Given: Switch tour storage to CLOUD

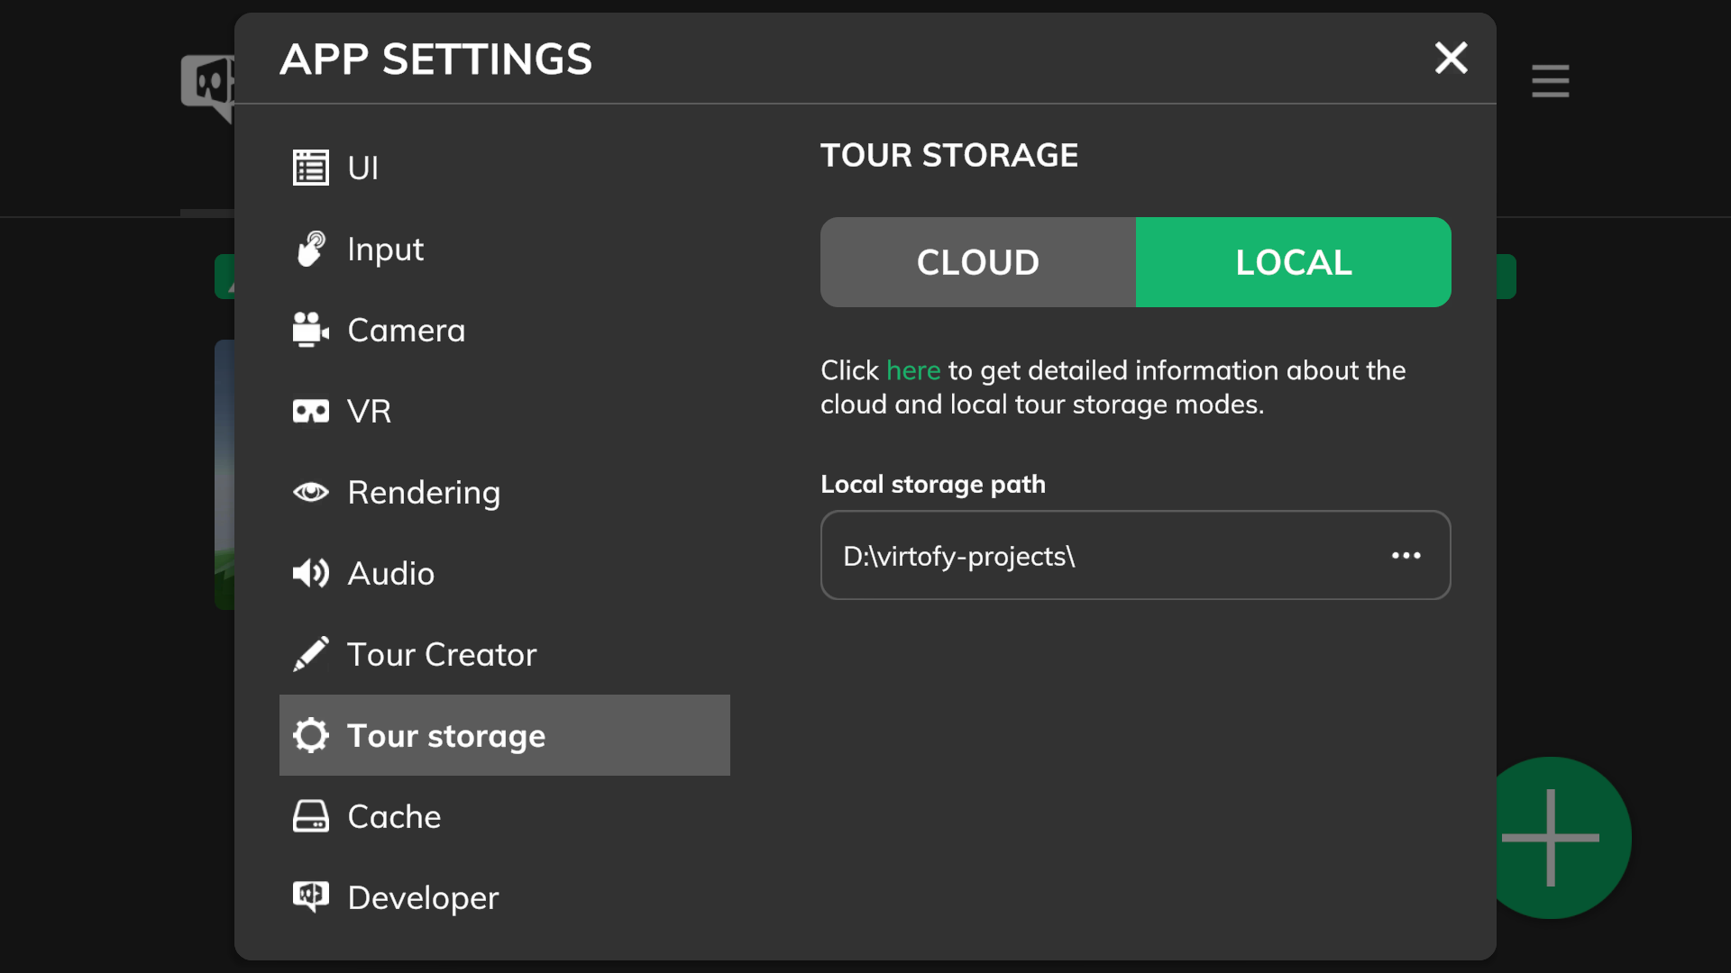Looking at the screenshot, I should tap(977, 261).
